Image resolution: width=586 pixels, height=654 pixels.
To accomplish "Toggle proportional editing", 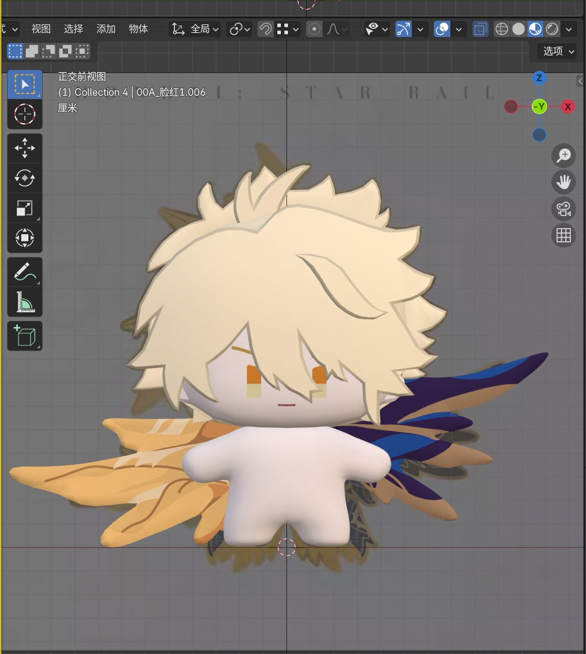I will tap(314, 29).
